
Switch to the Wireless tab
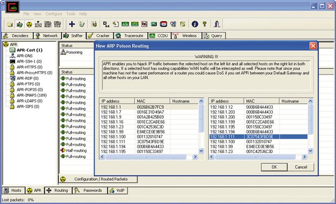pyautogui.click(x=186, y=36)
